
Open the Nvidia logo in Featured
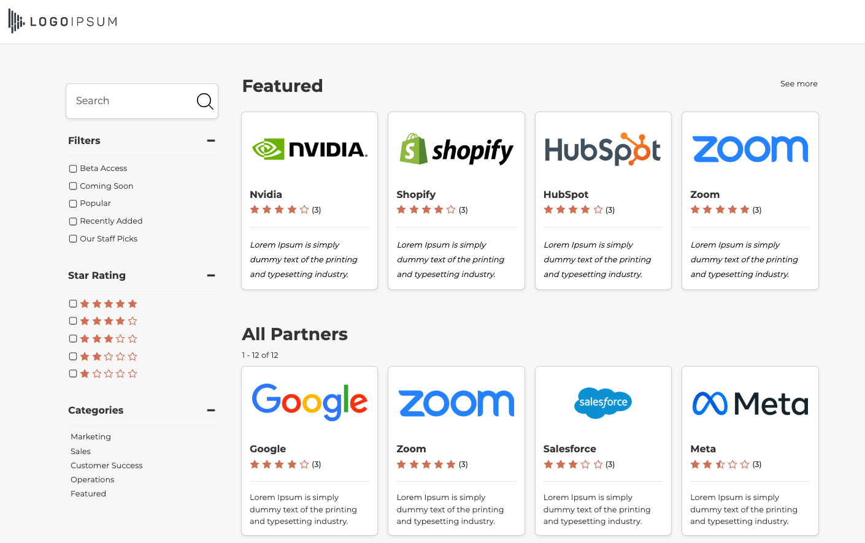[x=310, y=150]
